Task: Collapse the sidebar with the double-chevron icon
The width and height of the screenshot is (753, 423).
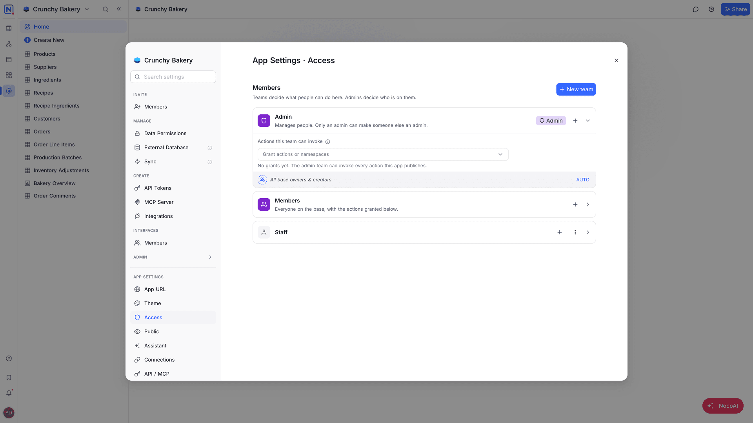Action: (x=119, y=9)
